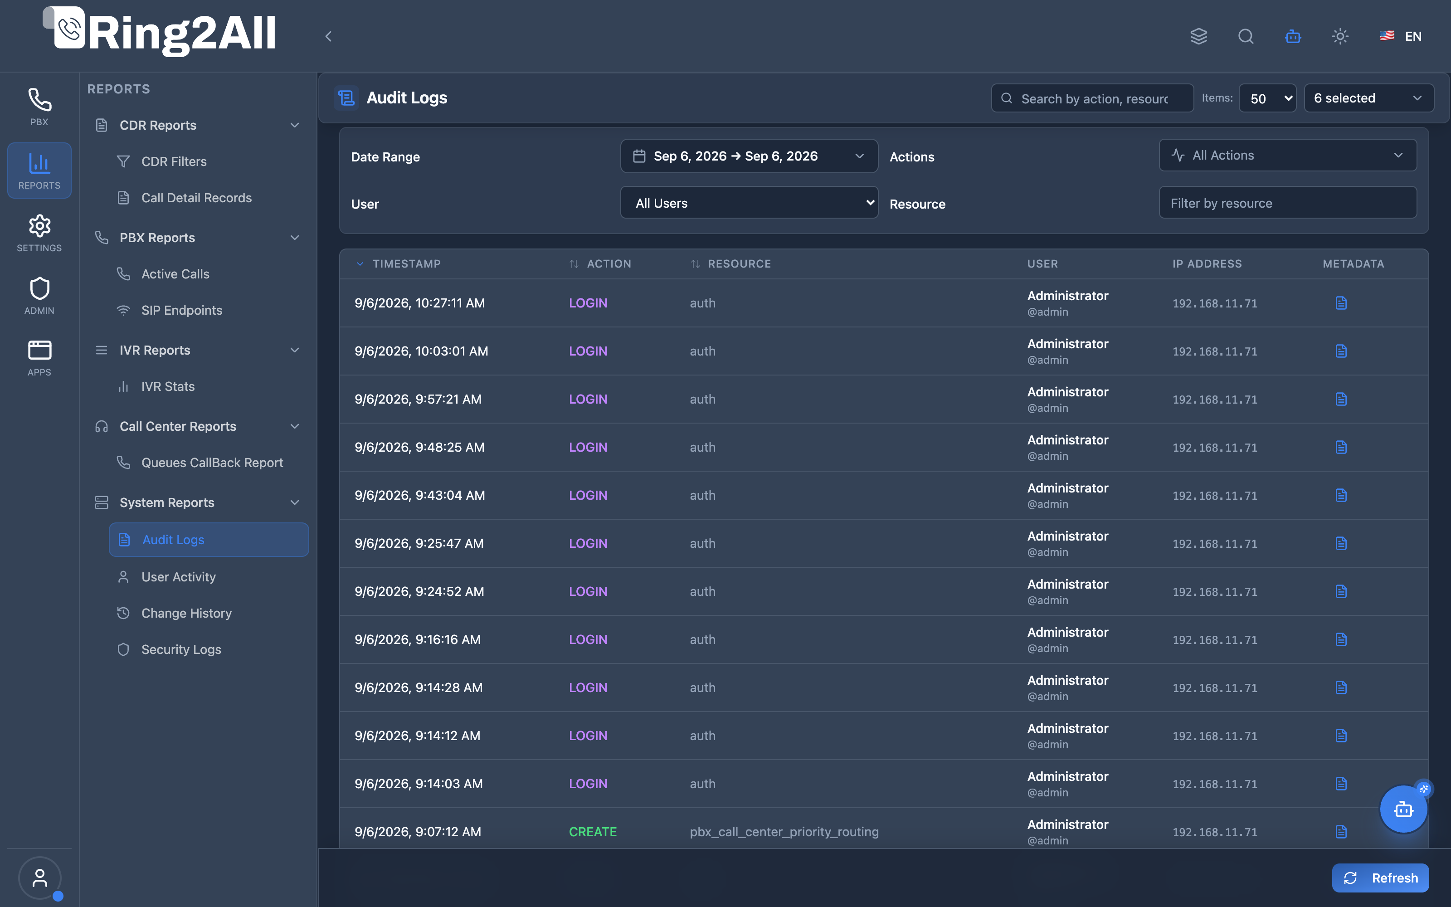Toggle light theme with sun icon

(1340, 37)
